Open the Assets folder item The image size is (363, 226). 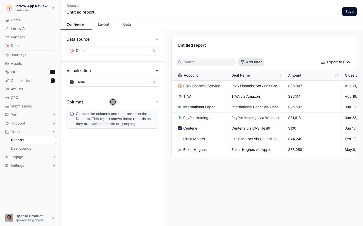[30, 64]
